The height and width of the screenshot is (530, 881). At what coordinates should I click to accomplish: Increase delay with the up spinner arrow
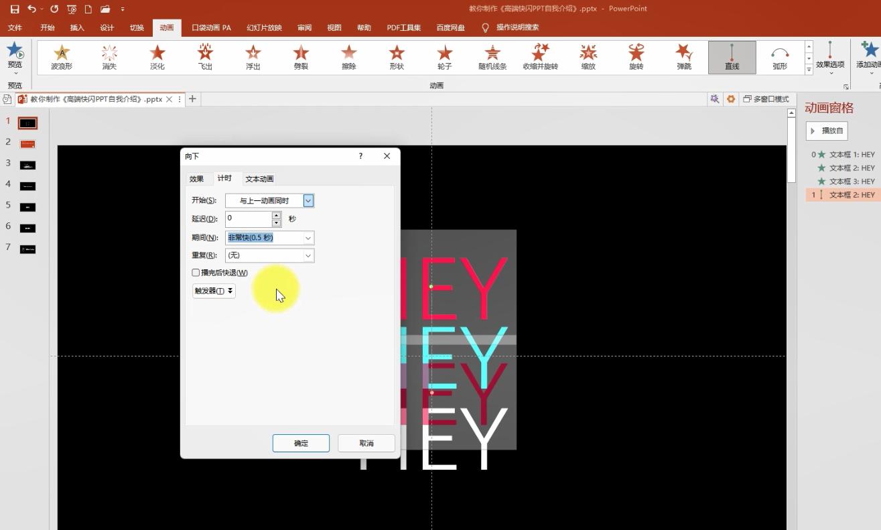coord(276,215)
